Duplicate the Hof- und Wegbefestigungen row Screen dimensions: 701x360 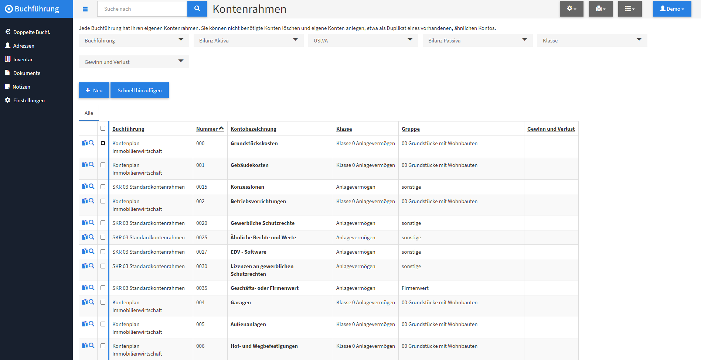click(x=85, y=346)
